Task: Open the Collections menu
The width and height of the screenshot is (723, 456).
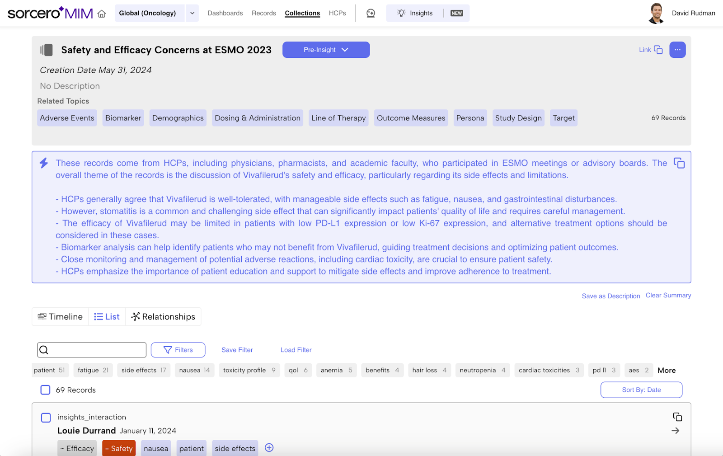Action: 302,13
